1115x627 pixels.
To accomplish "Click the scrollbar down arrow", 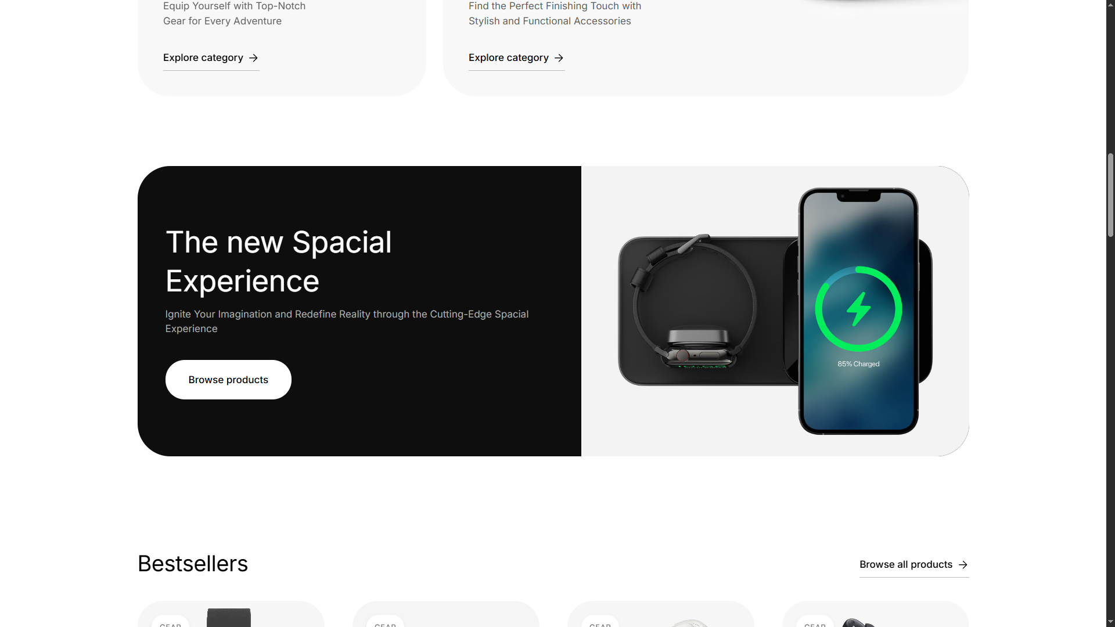I will pos(1110,622).
